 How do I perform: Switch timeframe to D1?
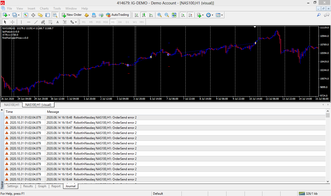click(x=127, y=22)
